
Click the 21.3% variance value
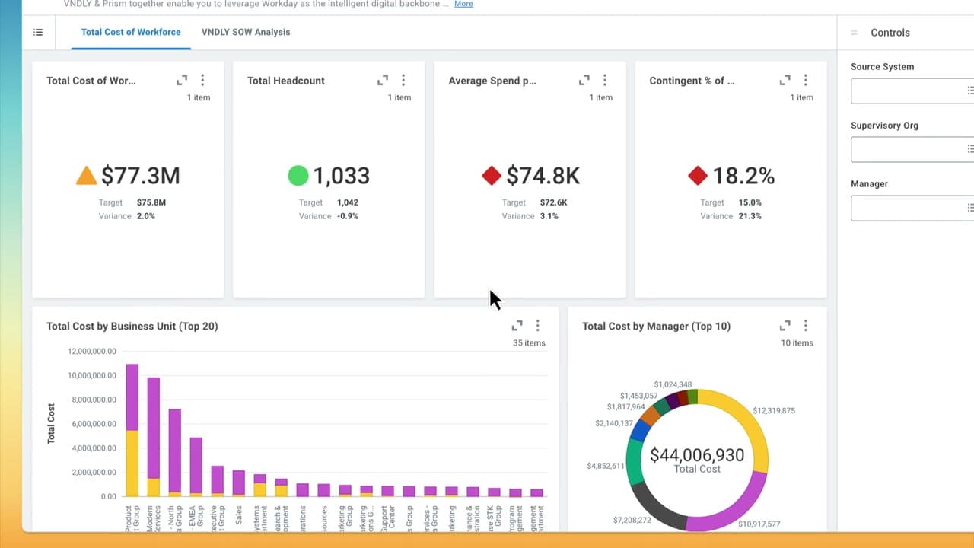pyautogui.click(x=750, y=216)
